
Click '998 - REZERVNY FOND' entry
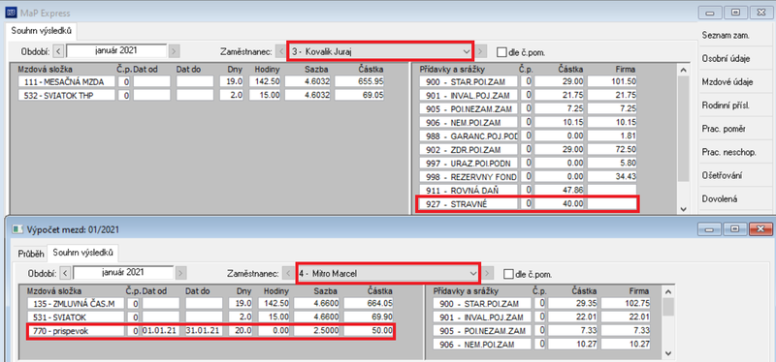[469, 176]
